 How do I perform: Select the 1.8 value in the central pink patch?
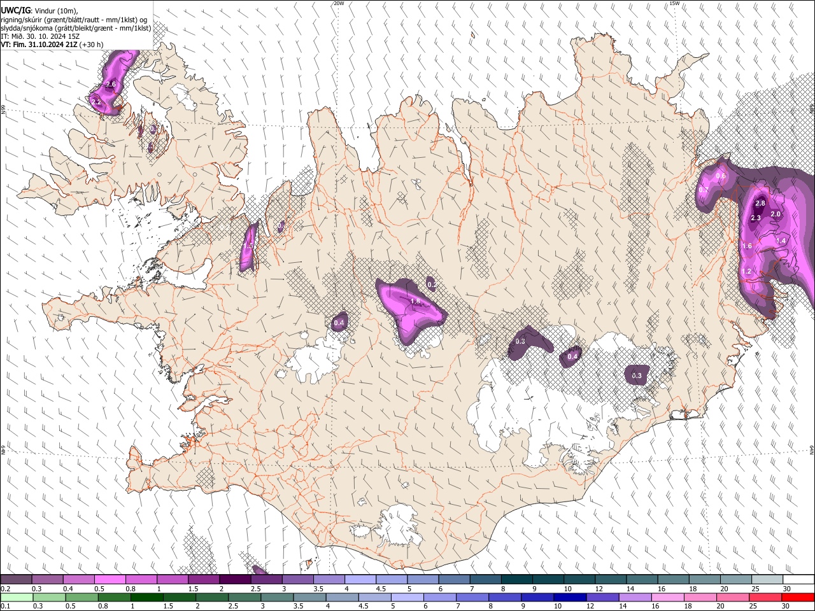pyautogui.click(x=416, y=301)
